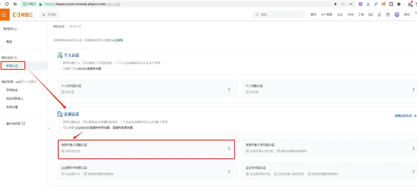Image resolution: width=417 pixels, height=187 pixels.
Task: Choose 个人扫脸认证 option
Action: pos(329,89)
